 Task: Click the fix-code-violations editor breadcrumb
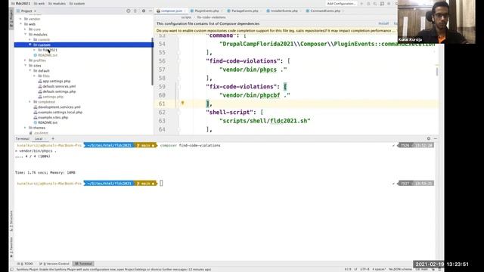point(212,17)
